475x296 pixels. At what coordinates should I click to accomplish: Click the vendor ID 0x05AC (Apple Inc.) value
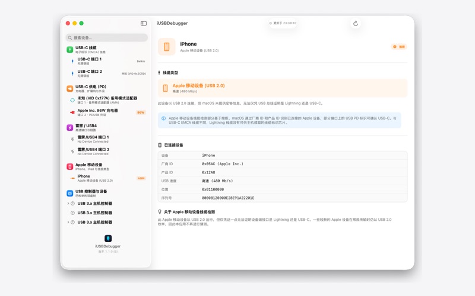coord(223,164)
